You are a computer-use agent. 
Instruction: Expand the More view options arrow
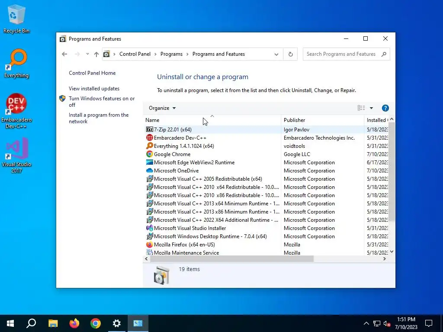(371, 108)
